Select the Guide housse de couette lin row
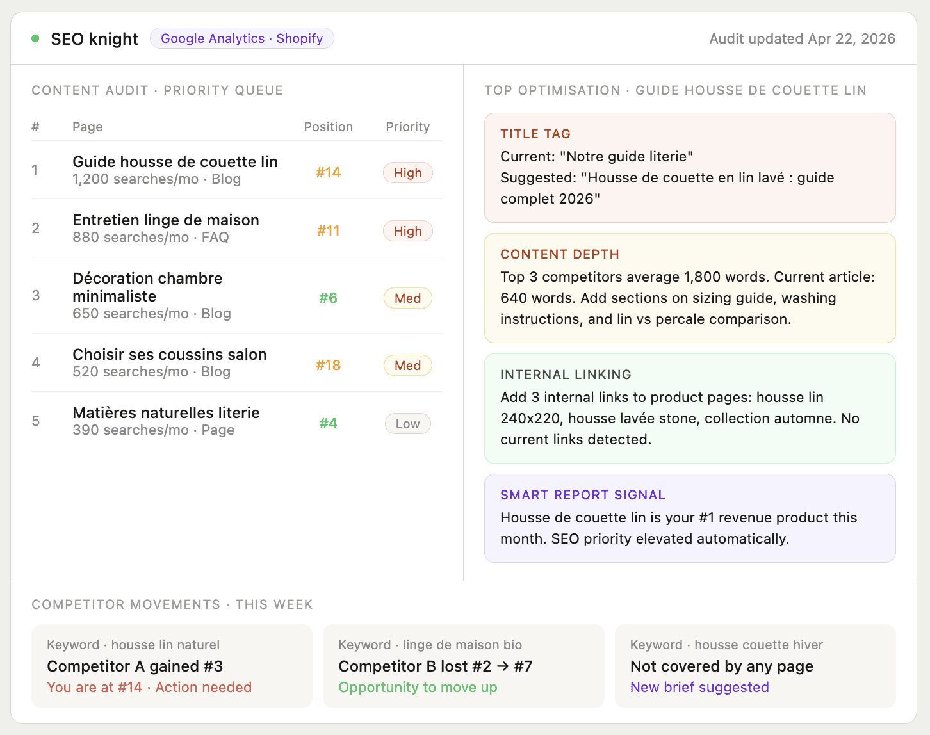The height and width of the screenshot is (735, 930). click(x=175, y=170)
